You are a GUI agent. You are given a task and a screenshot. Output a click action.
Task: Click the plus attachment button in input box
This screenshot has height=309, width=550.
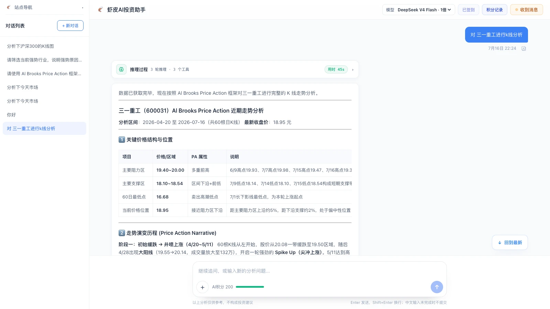(x=202, y=287)
